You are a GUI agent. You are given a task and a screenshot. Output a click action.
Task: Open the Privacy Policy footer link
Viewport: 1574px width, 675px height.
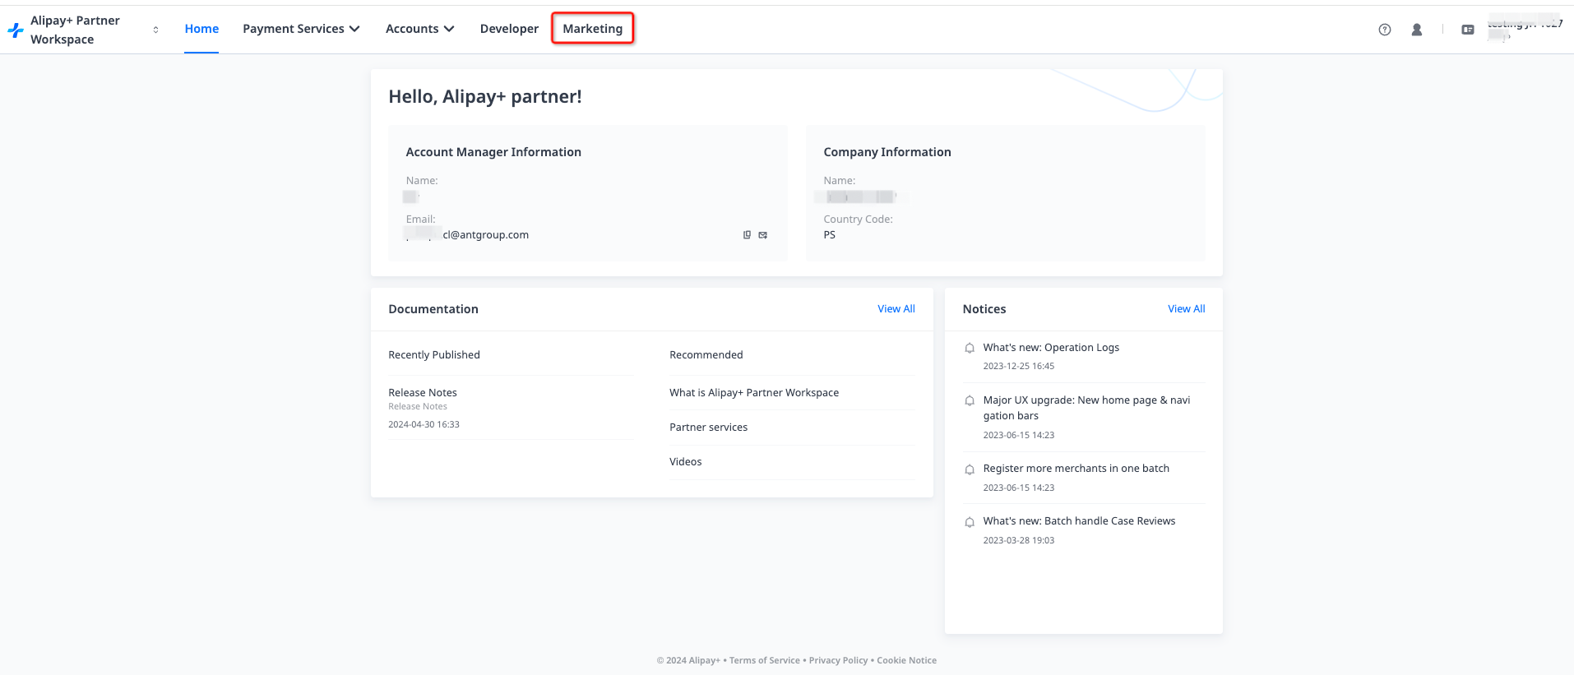(838, 660)
